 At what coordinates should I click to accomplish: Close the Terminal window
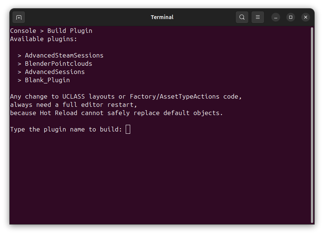click(x=306, y=17)
